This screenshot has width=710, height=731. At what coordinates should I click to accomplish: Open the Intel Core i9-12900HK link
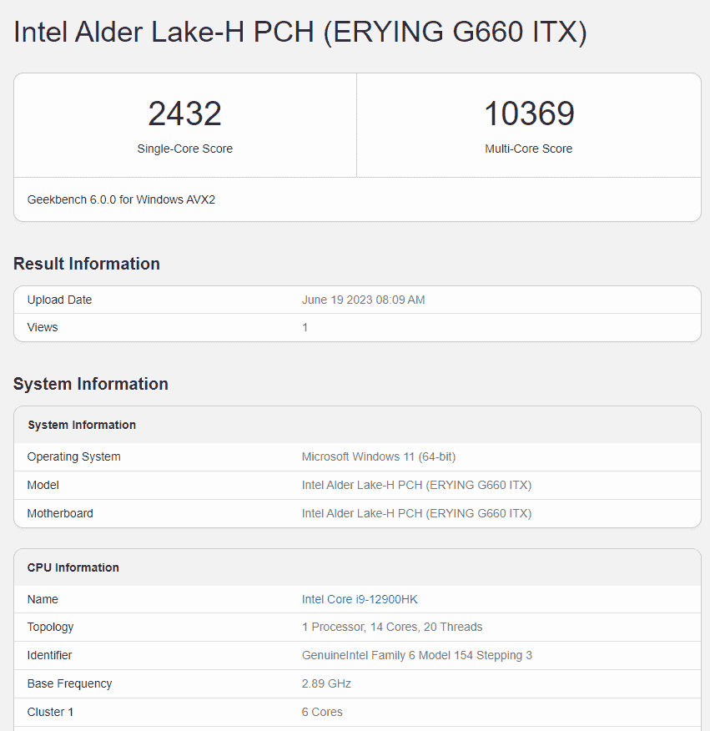pyautogui.click(x=360, y=599)
